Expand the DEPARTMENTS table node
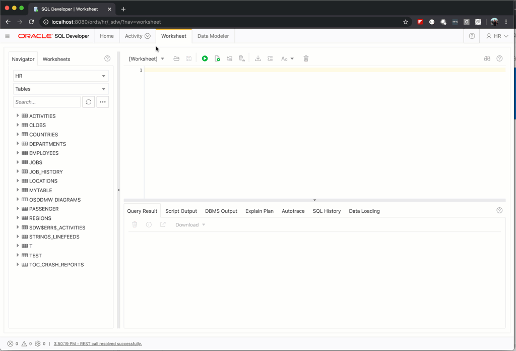This screenshot has width=516, height=351. coord(18,144)
